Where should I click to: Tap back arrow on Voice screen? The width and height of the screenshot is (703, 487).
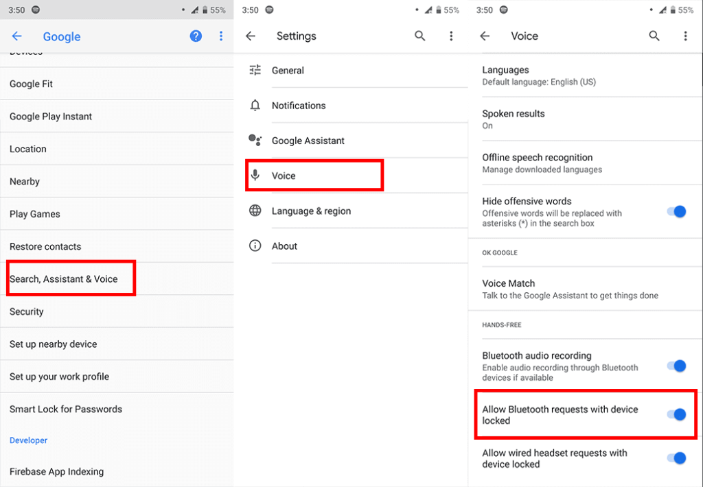pyautogui.click(x=485, y=36)
